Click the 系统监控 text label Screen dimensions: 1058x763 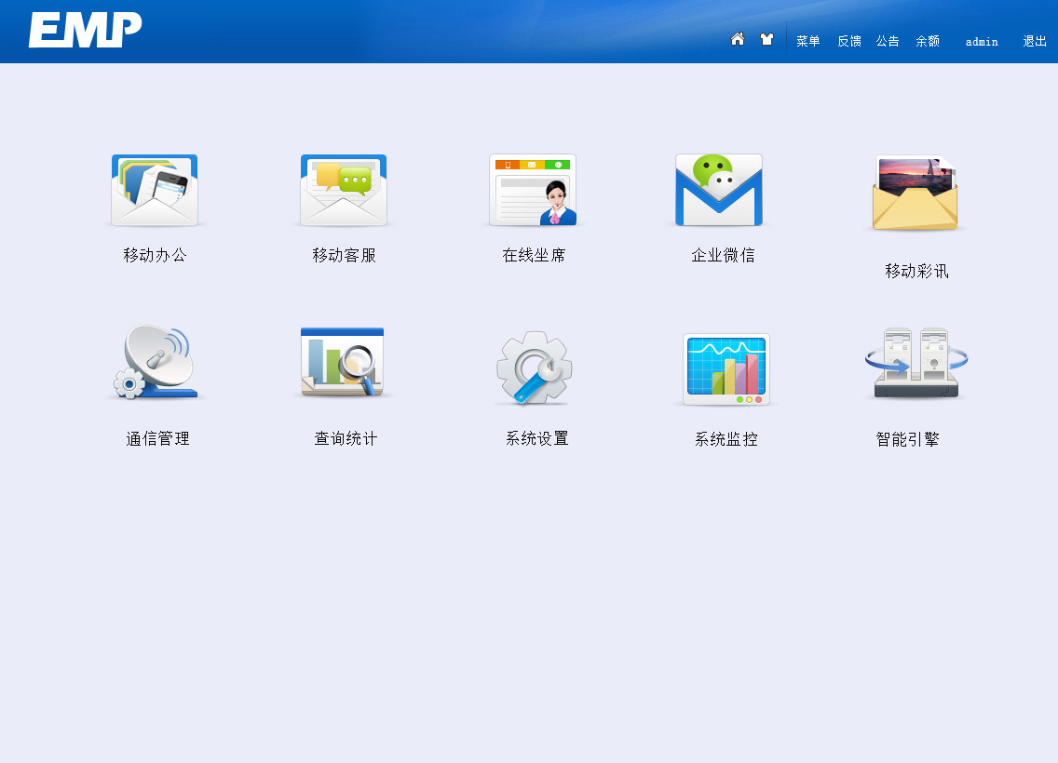(726, 439)
